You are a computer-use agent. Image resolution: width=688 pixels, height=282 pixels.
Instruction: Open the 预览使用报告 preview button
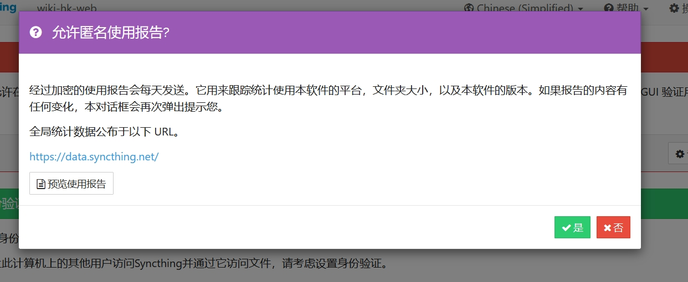pos(71,184)
